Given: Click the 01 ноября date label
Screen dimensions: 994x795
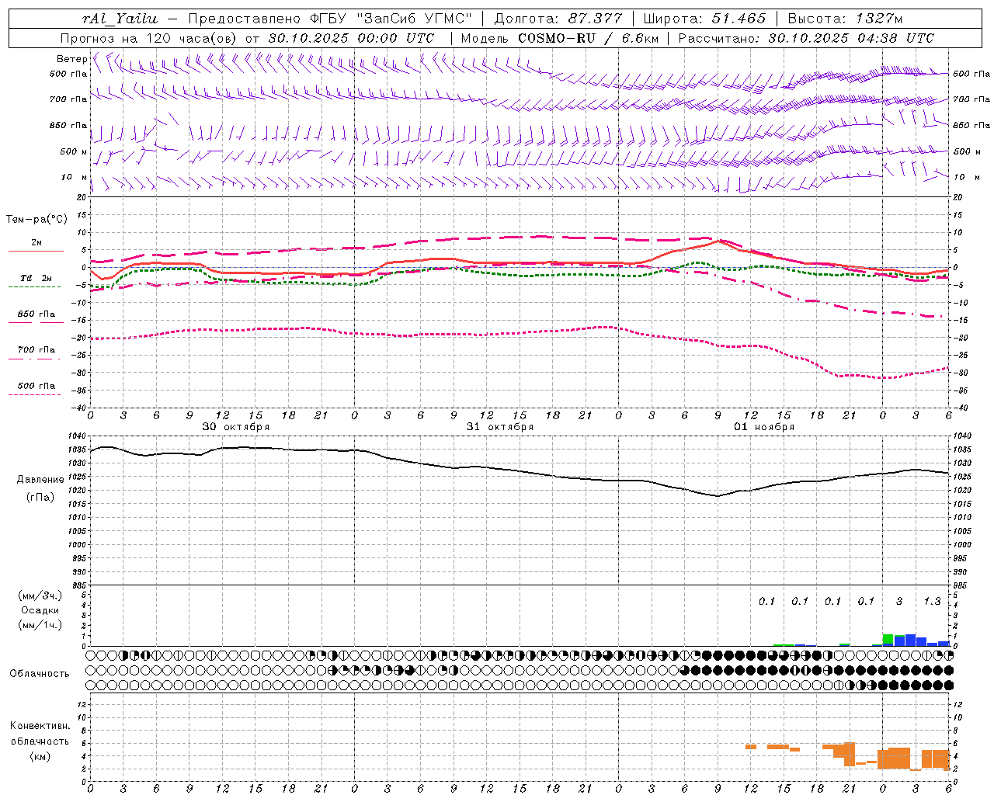Looking at the screenshot, I should coord(764,427).
